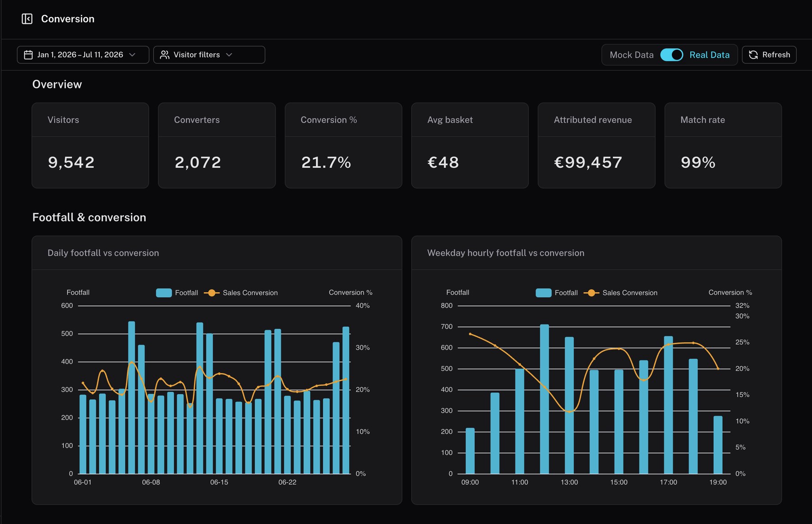
Task: Collapse the sidebar panel icon
Action: 27,19
